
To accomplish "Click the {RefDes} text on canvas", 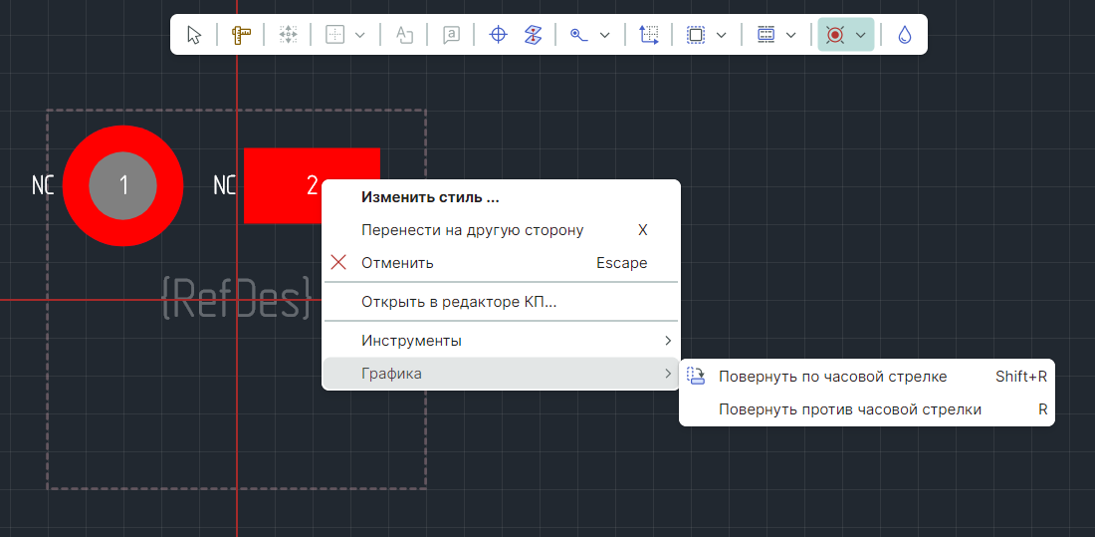I will point(237,297).
